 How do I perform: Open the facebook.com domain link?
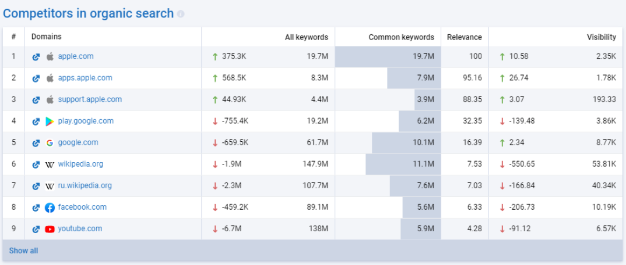82,207
